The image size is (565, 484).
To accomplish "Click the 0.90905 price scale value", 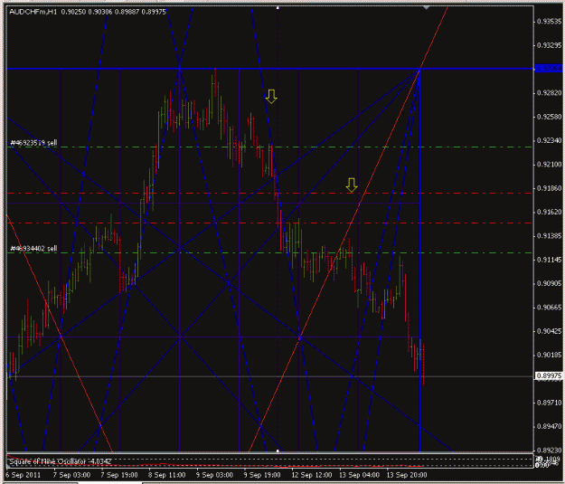I will 549,283.
